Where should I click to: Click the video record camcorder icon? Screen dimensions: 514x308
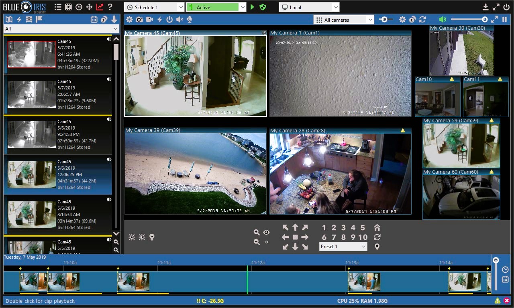pos(149,20)
